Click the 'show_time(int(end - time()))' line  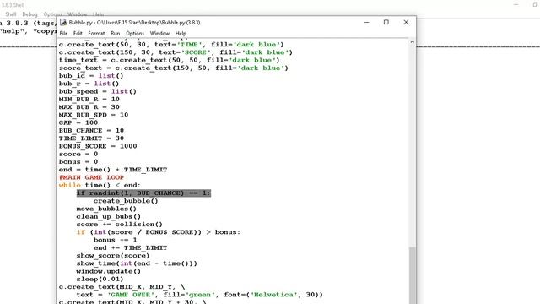[137, 263]
